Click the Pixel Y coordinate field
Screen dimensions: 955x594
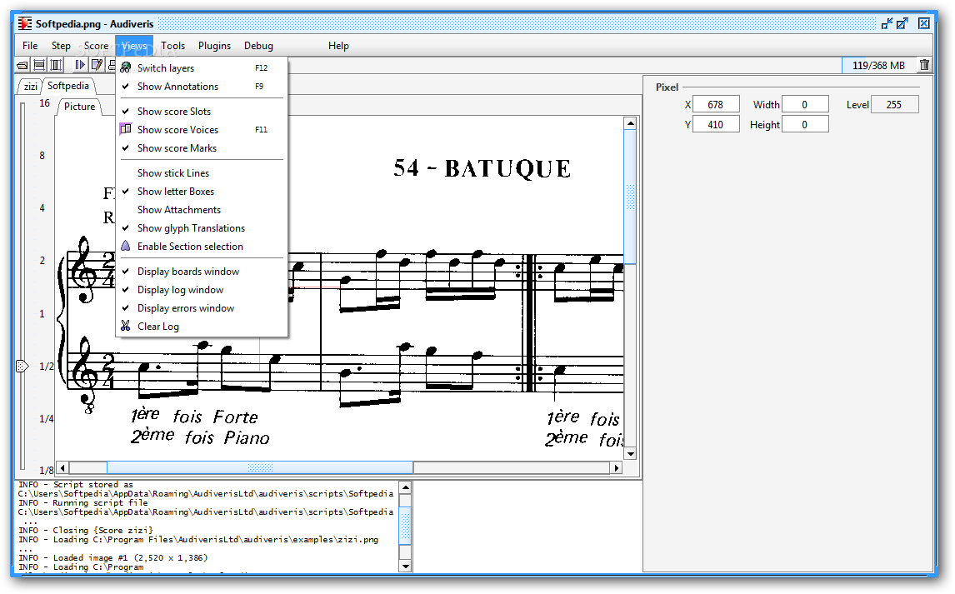coord(716,125)
